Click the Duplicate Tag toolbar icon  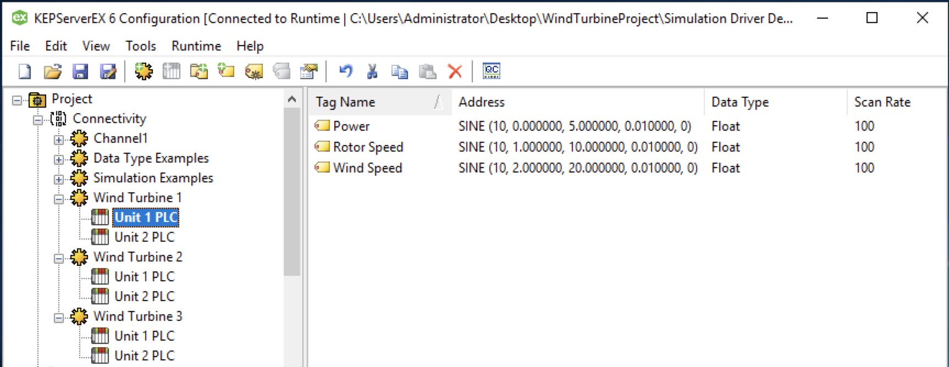tap(281, 71)
